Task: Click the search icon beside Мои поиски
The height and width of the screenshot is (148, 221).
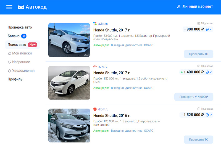Action: point(10,54)
